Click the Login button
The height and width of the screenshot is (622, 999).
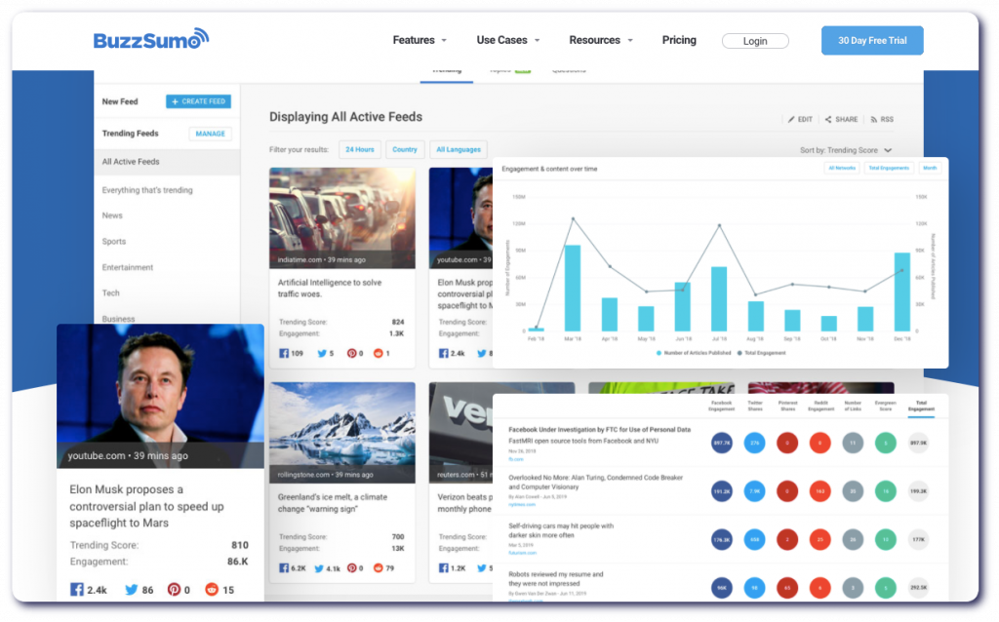(x=755, y=41)
